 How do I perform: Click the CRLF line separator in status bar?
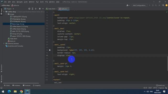pos(150,88)
